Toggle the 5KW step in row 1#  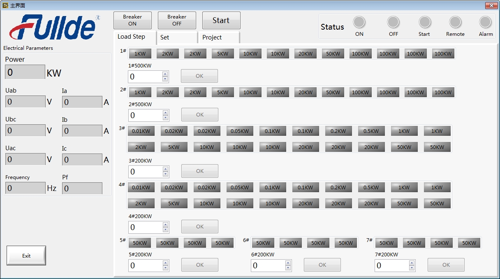223,53
